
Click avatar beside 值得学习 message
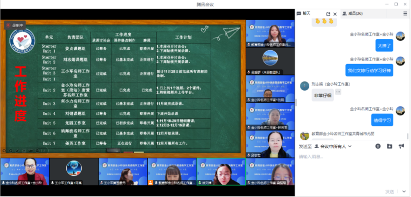pyautogui.click(x=400, y=111)
